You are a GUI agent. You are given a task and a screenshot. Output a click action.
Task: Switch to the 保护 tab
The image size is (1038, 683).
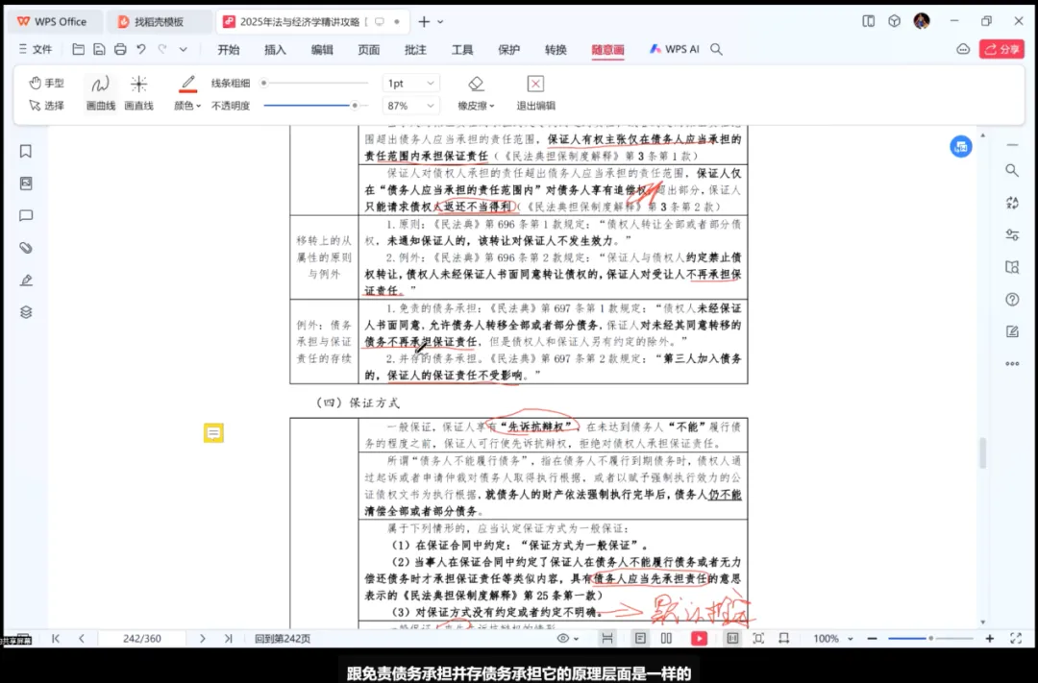click(x=508, y=50)
